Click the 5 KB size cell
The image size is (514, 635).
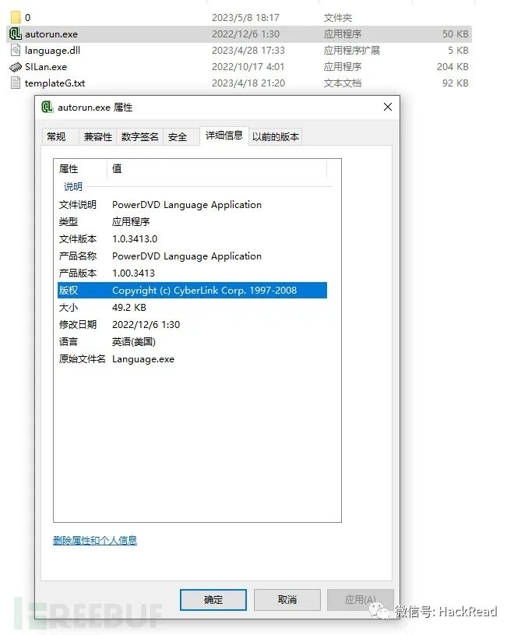pyautogui.click(x=458, y=50)
